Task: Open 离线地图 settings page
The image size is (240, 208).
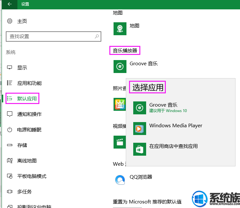Action: pyautogui.click(x=27, y=161)
